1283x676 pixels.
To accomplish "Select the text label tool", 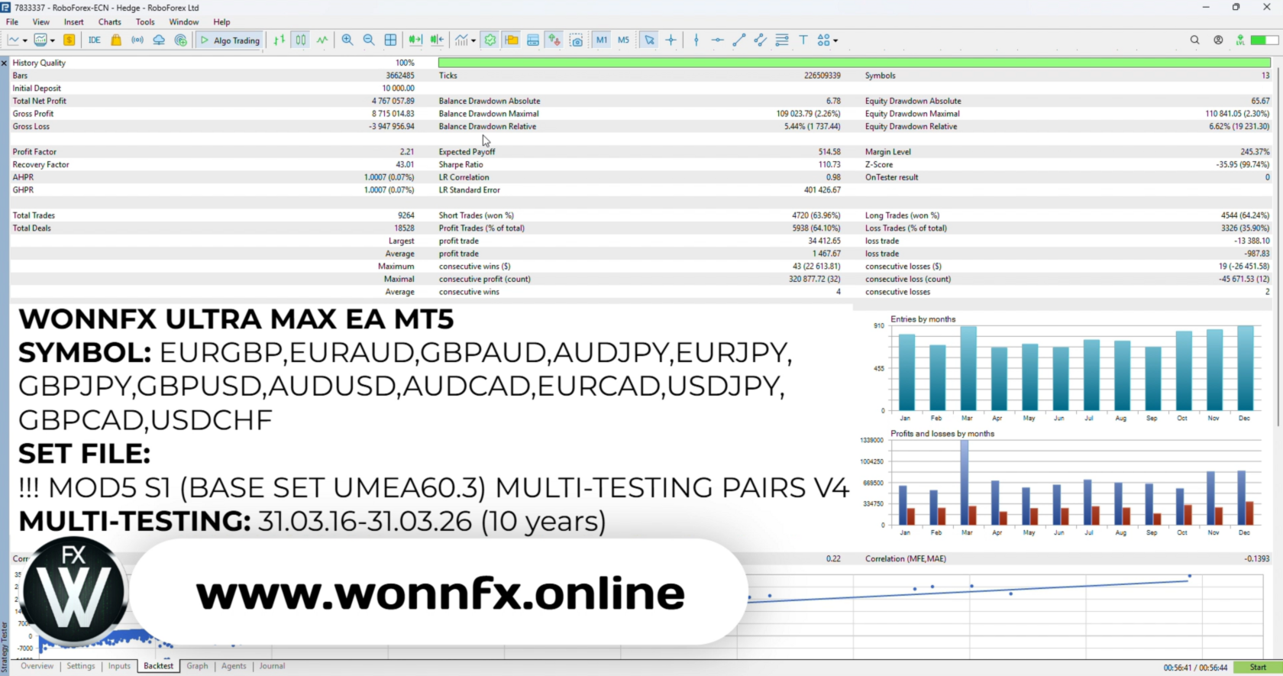I will pyautogui.click(x=803, y=40).
